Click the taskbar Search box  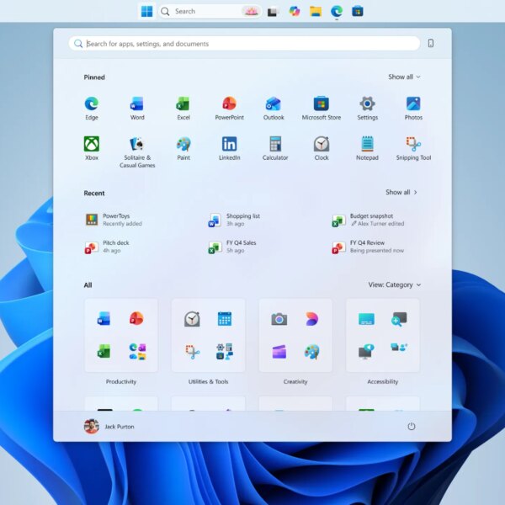point(210,12)
